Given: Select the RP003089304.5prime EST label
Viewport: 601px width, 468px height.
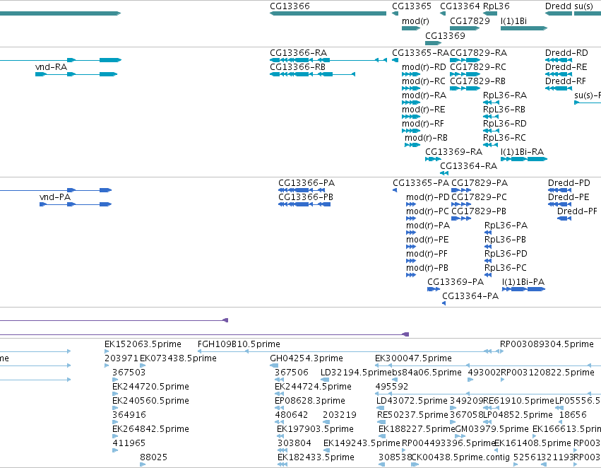Looking at the screenshot, I should pyautogui.click(x=547, y=344).
